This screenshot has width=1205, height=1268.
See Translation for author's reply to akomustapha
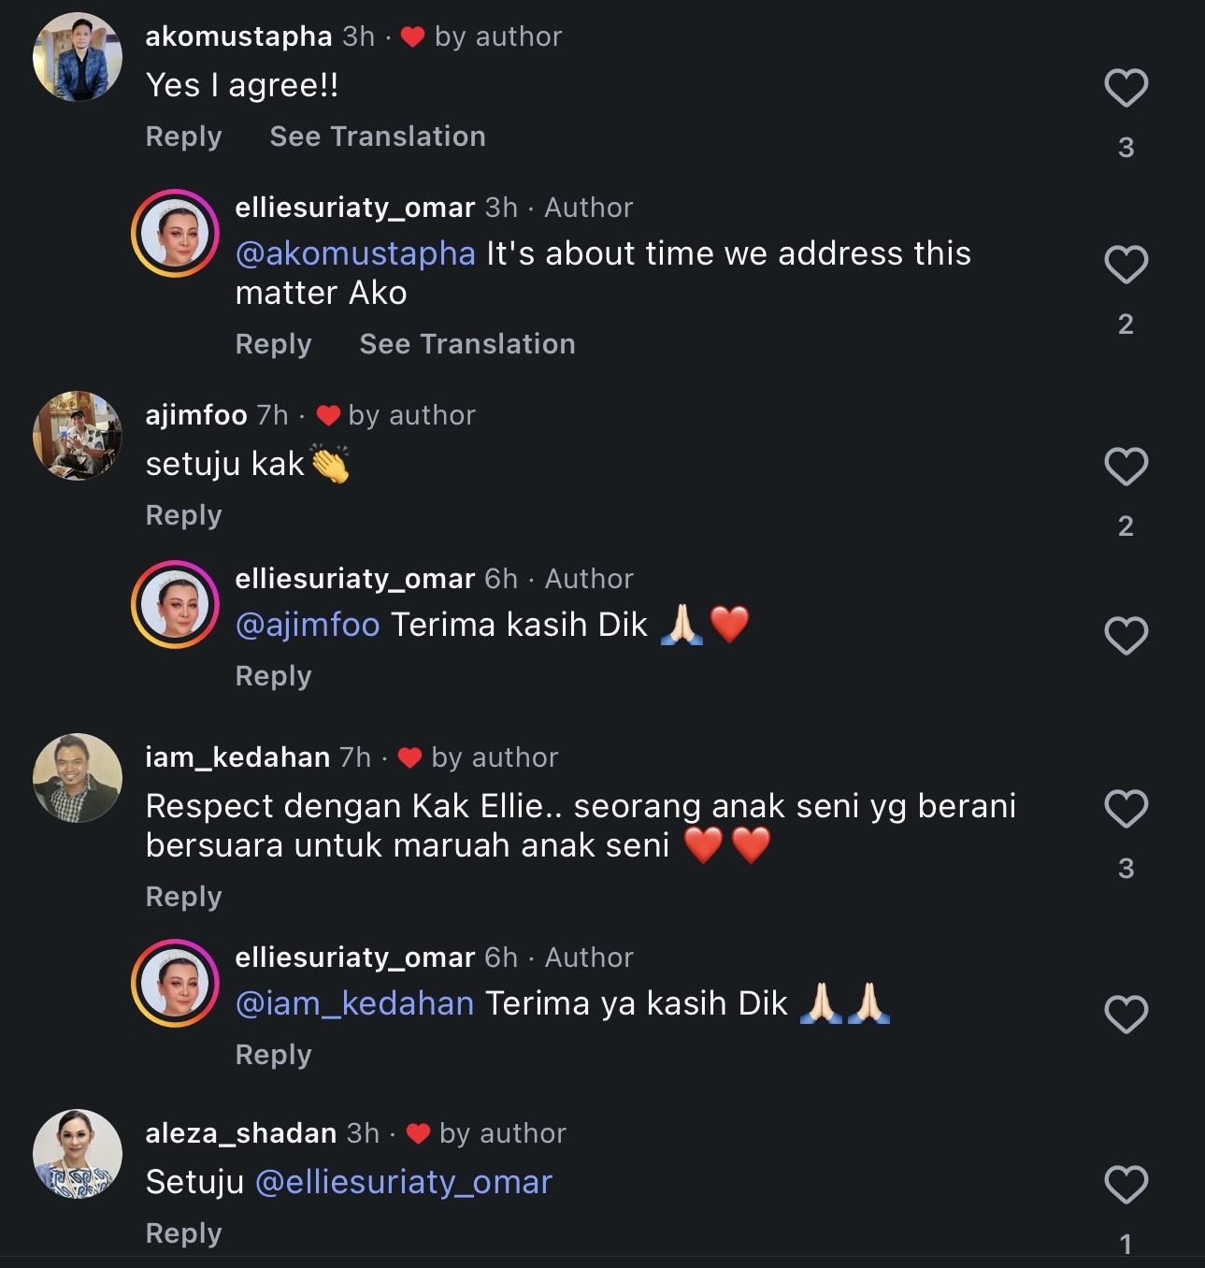point(467,344)
